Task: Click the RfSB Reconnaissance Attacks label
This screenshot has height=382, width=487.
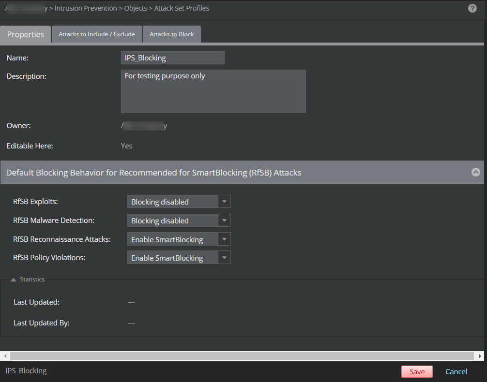Action: click(62, 239)
